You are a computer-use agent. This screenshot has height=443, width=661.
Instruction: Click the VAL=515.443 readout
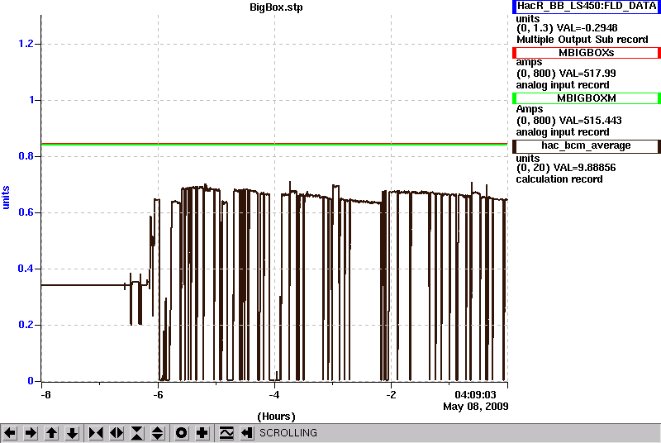pos(589,121)
